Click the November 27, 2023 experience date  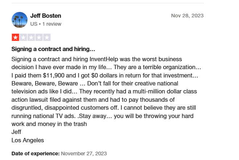pos(84,153)
